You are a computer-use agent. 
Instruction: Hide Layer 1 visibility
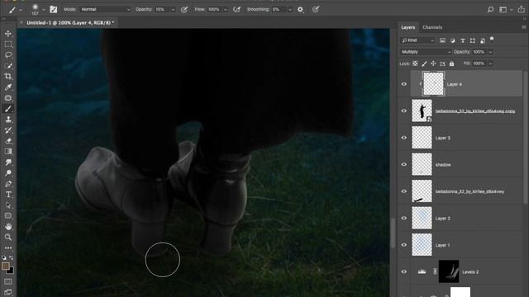(404, 245)
